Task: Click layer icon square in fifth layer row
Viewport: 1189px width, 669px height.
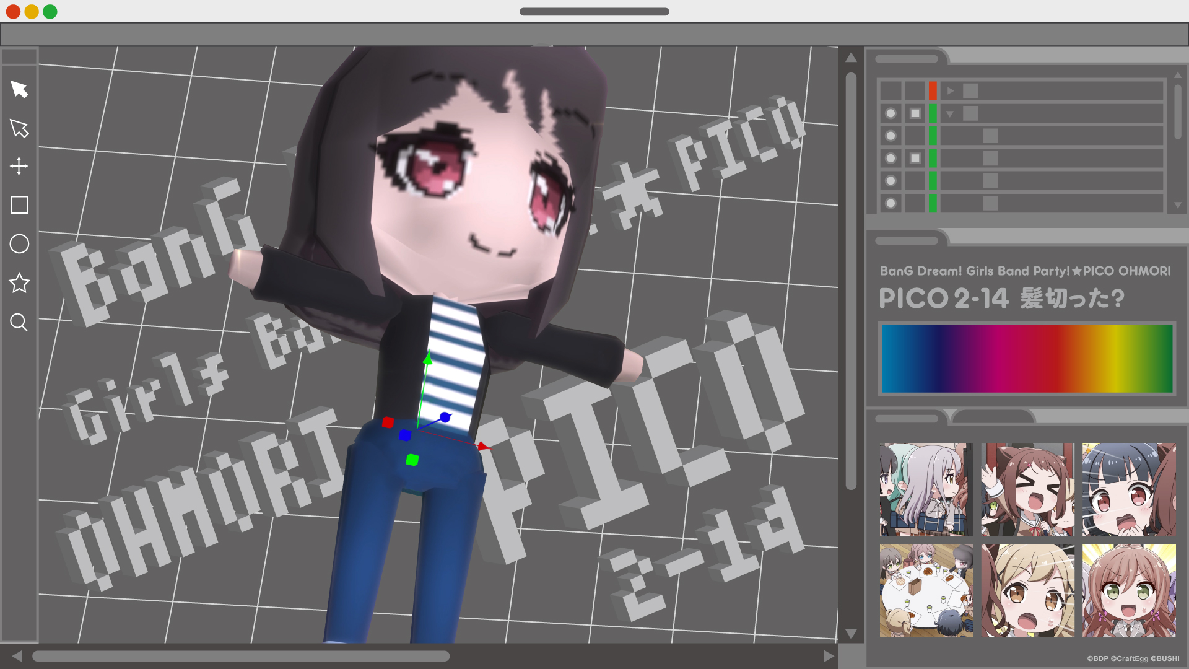Action: tap(991, 181)
